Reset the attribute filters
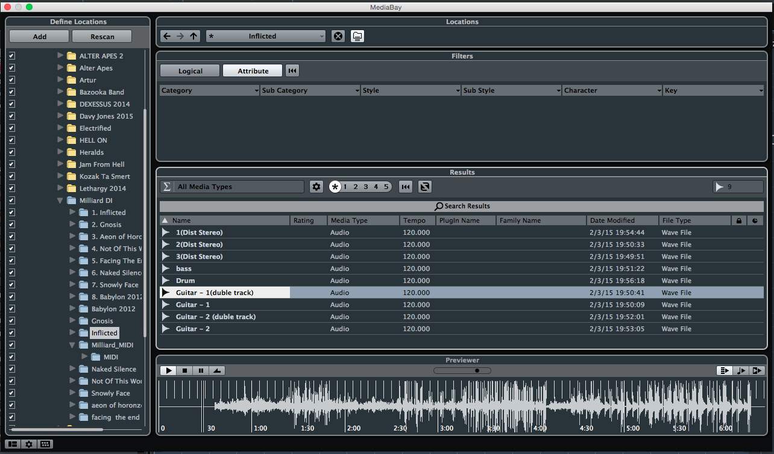This screenshot has width=774, height=454. click(292, 71)
